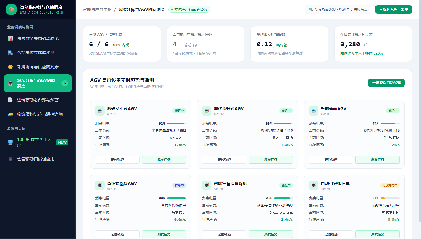Click the magnifier icon in the search box

coord(311,9)
